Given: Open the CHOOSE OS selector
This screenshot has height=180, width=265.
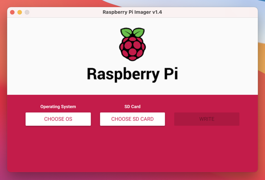Looking at the screenshot, I should pyautogui.click(x=58, y=119).
